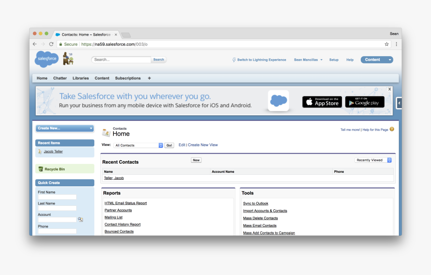Click the Astro mascot icon beside logo
Image resolution: width=431 pixels, height=275 pixels.
coord(68,59)
